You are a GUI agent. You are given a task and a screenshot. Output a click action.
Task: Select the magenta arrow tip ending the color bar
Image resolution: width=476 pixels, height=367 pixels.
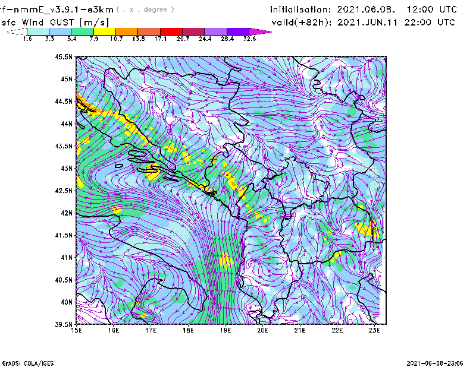264,31
